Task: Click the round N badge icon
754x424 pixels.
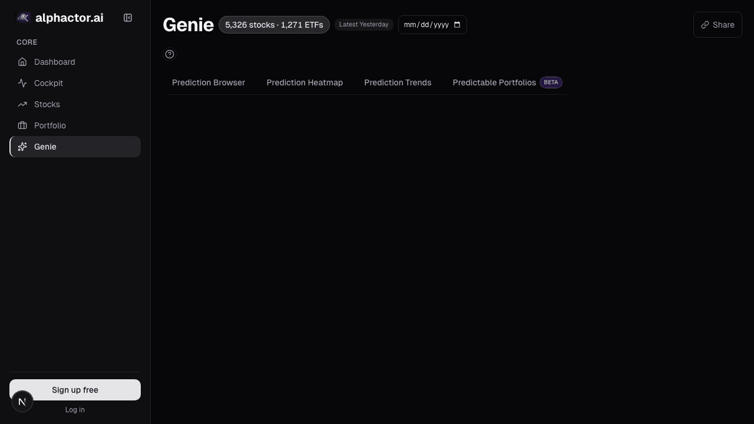Action: point(22,402)
